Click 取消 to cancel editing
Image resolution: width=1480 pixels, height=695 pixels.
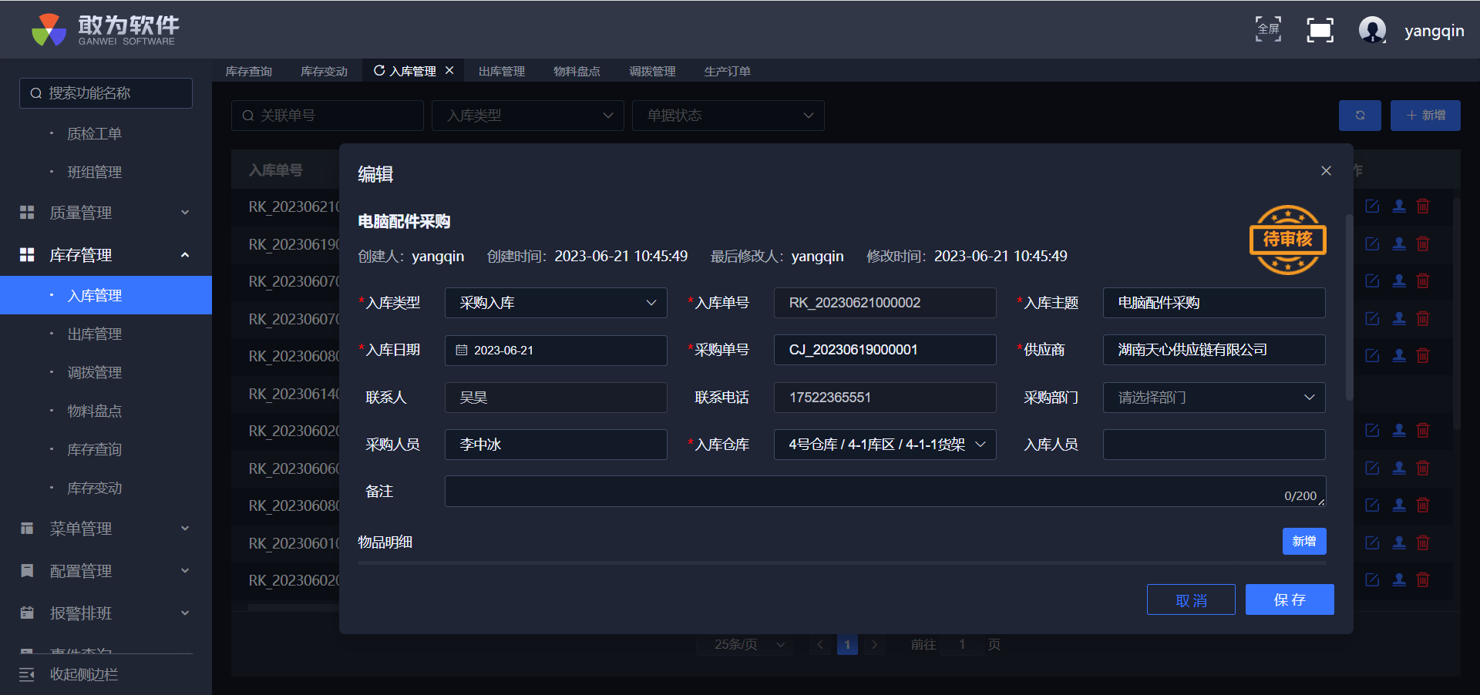(x=1190, y=600)
